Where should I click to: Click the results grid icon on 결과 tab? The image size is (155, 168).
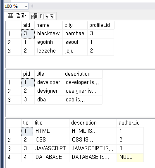click(x=10, y=15)
